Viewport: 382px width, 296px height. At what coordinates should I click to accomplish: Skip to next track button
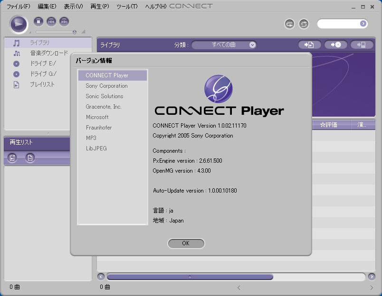coord(64,22)
